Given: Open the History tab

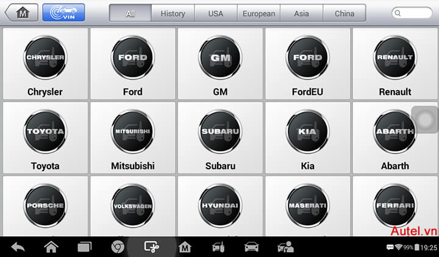Looking at the screenshot, I should (173, 13).
